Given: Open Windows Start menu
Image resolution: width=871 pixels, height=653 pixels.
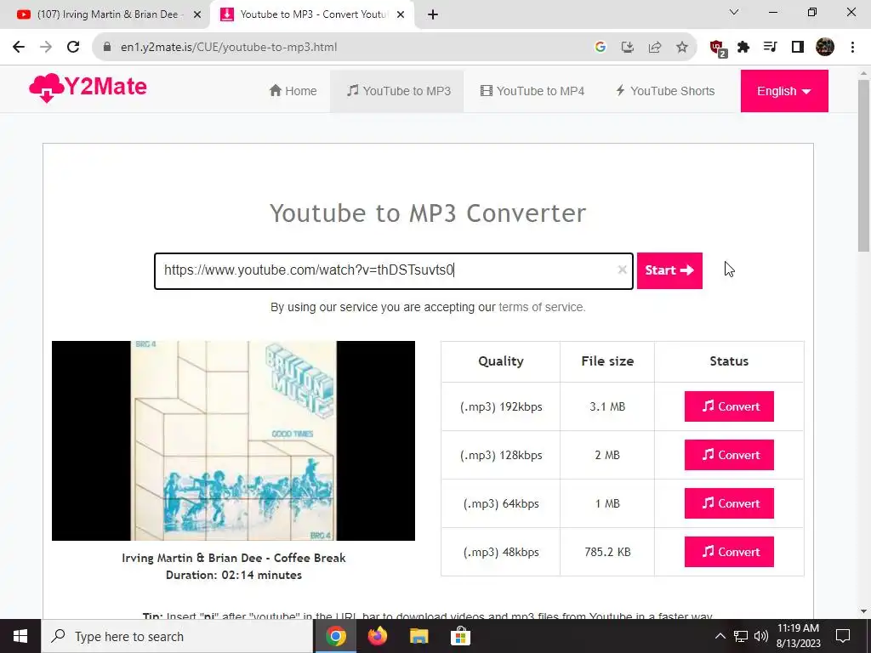Looking at the screenshot, I should click(x=20, y=636).
